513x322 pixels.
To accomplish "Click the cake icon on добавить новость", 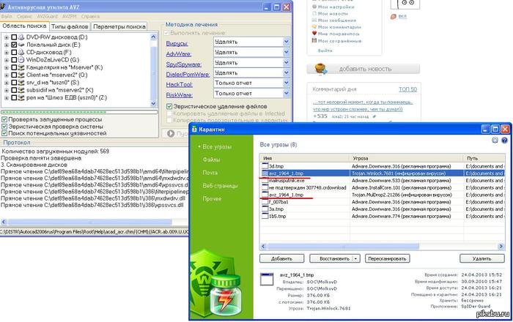I will tap(320, 68).
